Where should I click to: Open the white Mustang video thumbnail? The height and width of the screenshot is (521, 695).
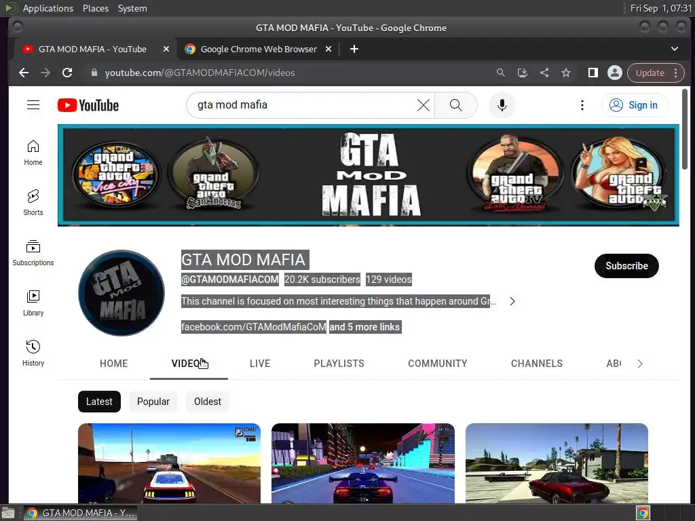point(169,463)
